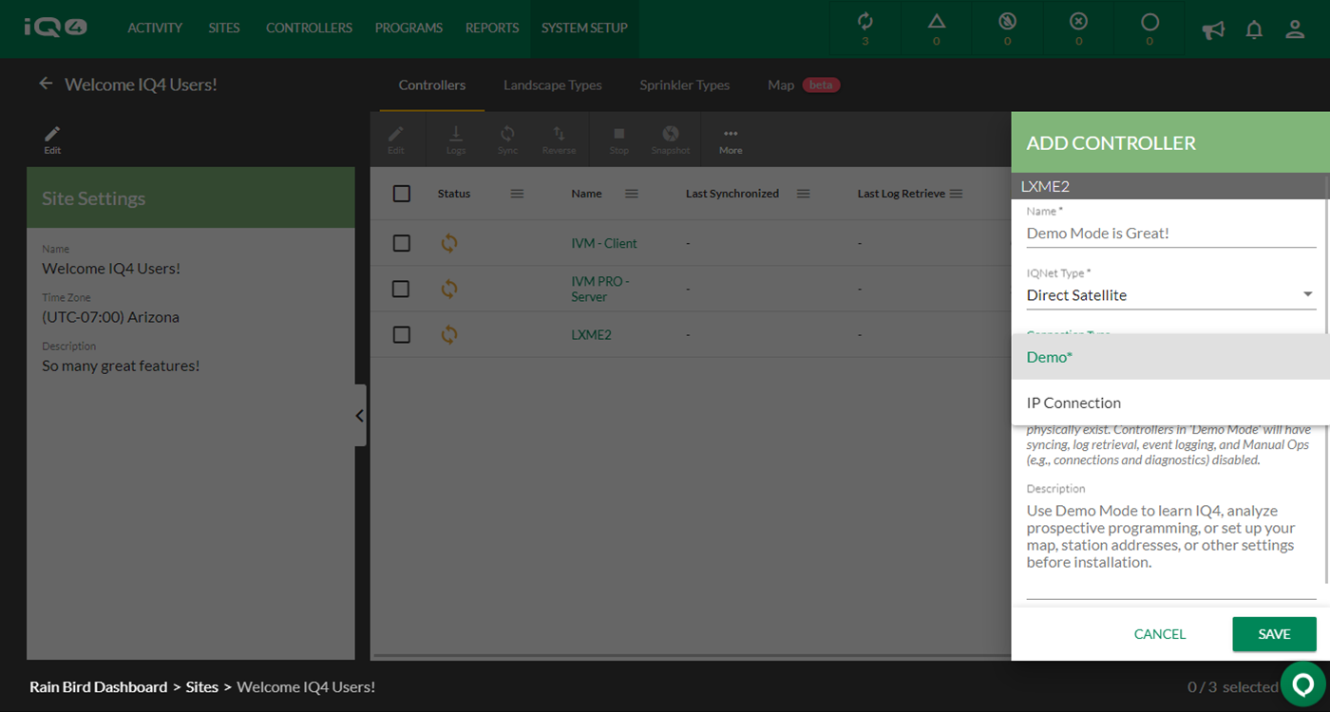Open the notifications bell

tap(1254, 29)
